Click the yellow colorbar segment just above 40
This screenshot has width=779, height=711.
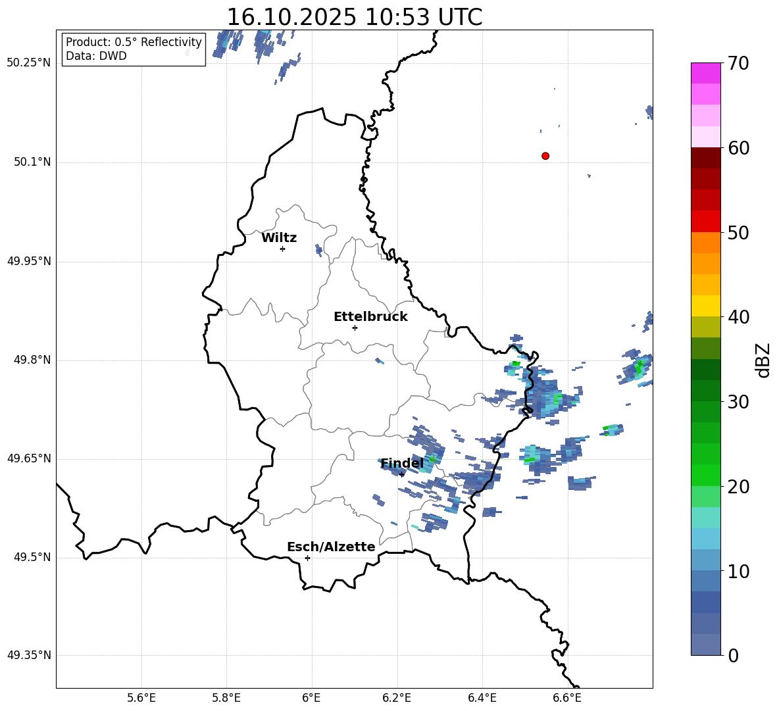coord(705,306)
